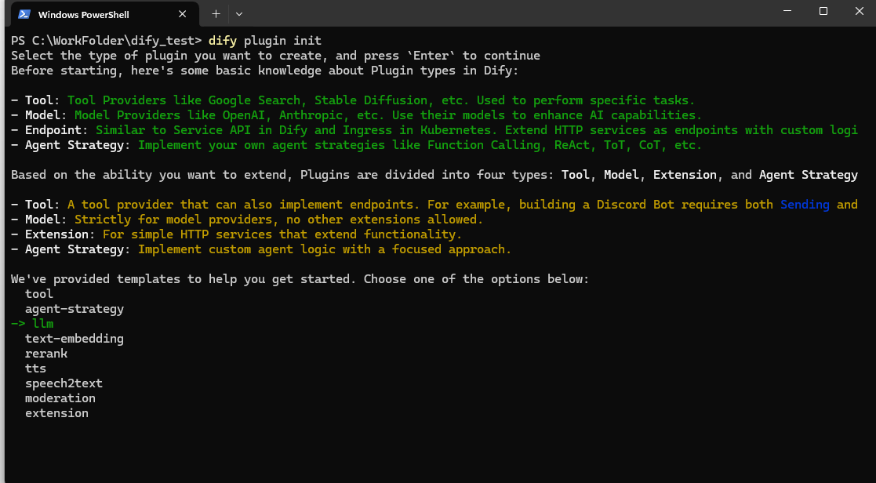Switch to the Windows PowerShell tab

click(x=94, y=13)
